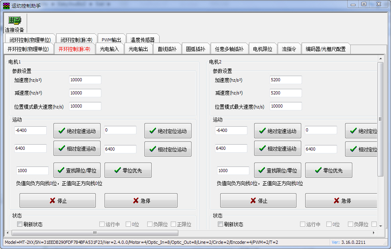Click the application logo in the title bar

6,4
